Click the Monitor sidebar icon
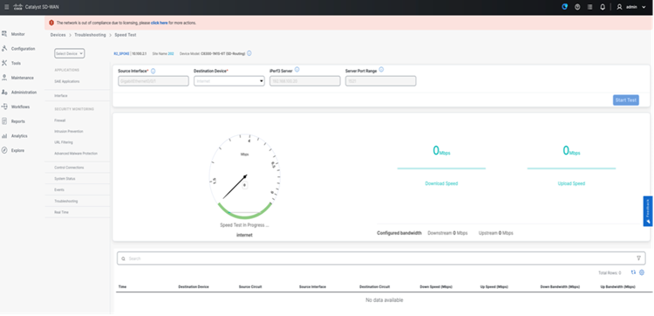Screen dimensions: 654x316 pyautogui.click(x=4, y=34)
